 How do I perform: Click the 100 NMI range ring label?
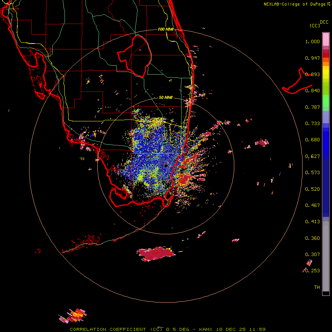[x=166, y=29]
